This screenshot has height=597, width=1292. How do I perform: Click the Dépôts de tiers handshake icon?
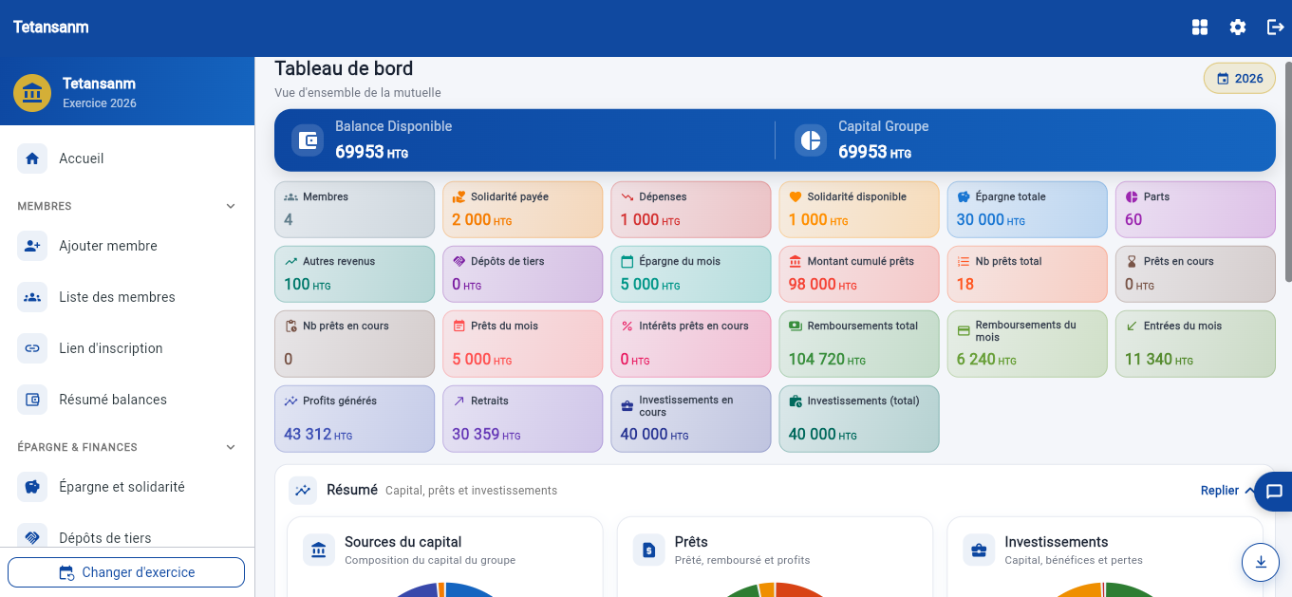[x=32, y=538]
